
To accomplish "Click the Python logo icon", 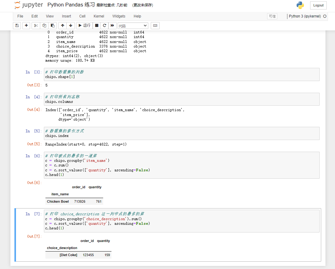I will [300, 5].
